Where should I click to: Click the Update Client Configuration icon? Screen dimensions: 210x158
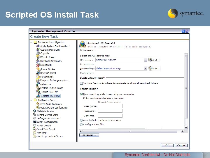tap(38, 108)
